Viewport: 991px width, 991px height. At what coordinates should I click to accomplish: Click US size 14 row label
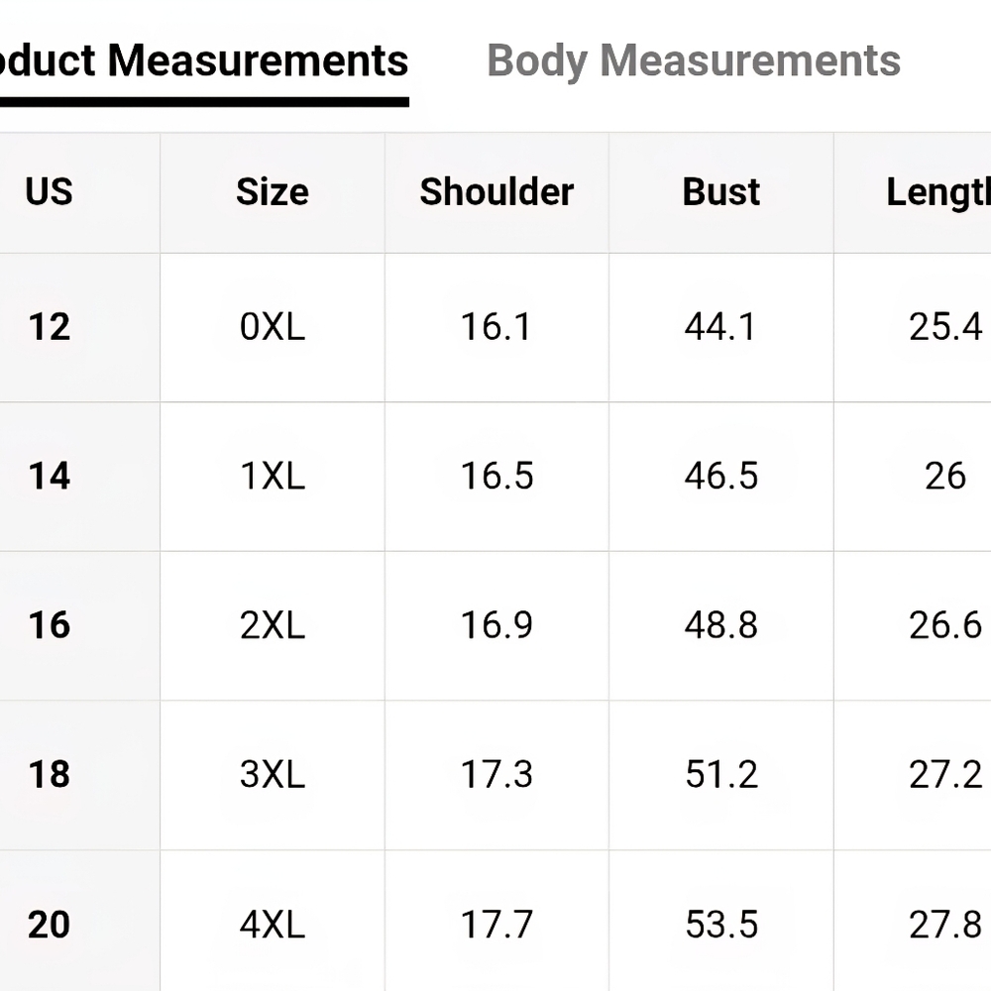coord(50,476)
